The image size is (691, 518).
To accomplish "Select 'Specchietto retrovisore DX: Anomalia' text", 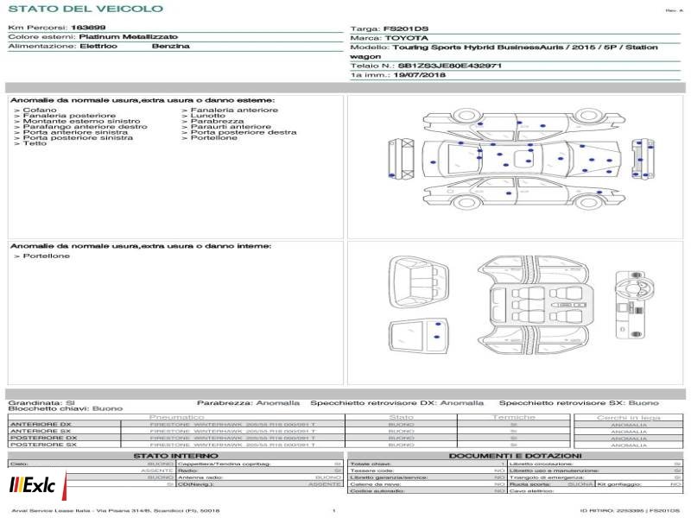I will click(396, 402).
